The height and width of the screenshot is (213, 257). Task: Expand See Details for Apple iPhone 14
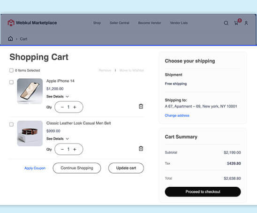(x=58, y=97)
